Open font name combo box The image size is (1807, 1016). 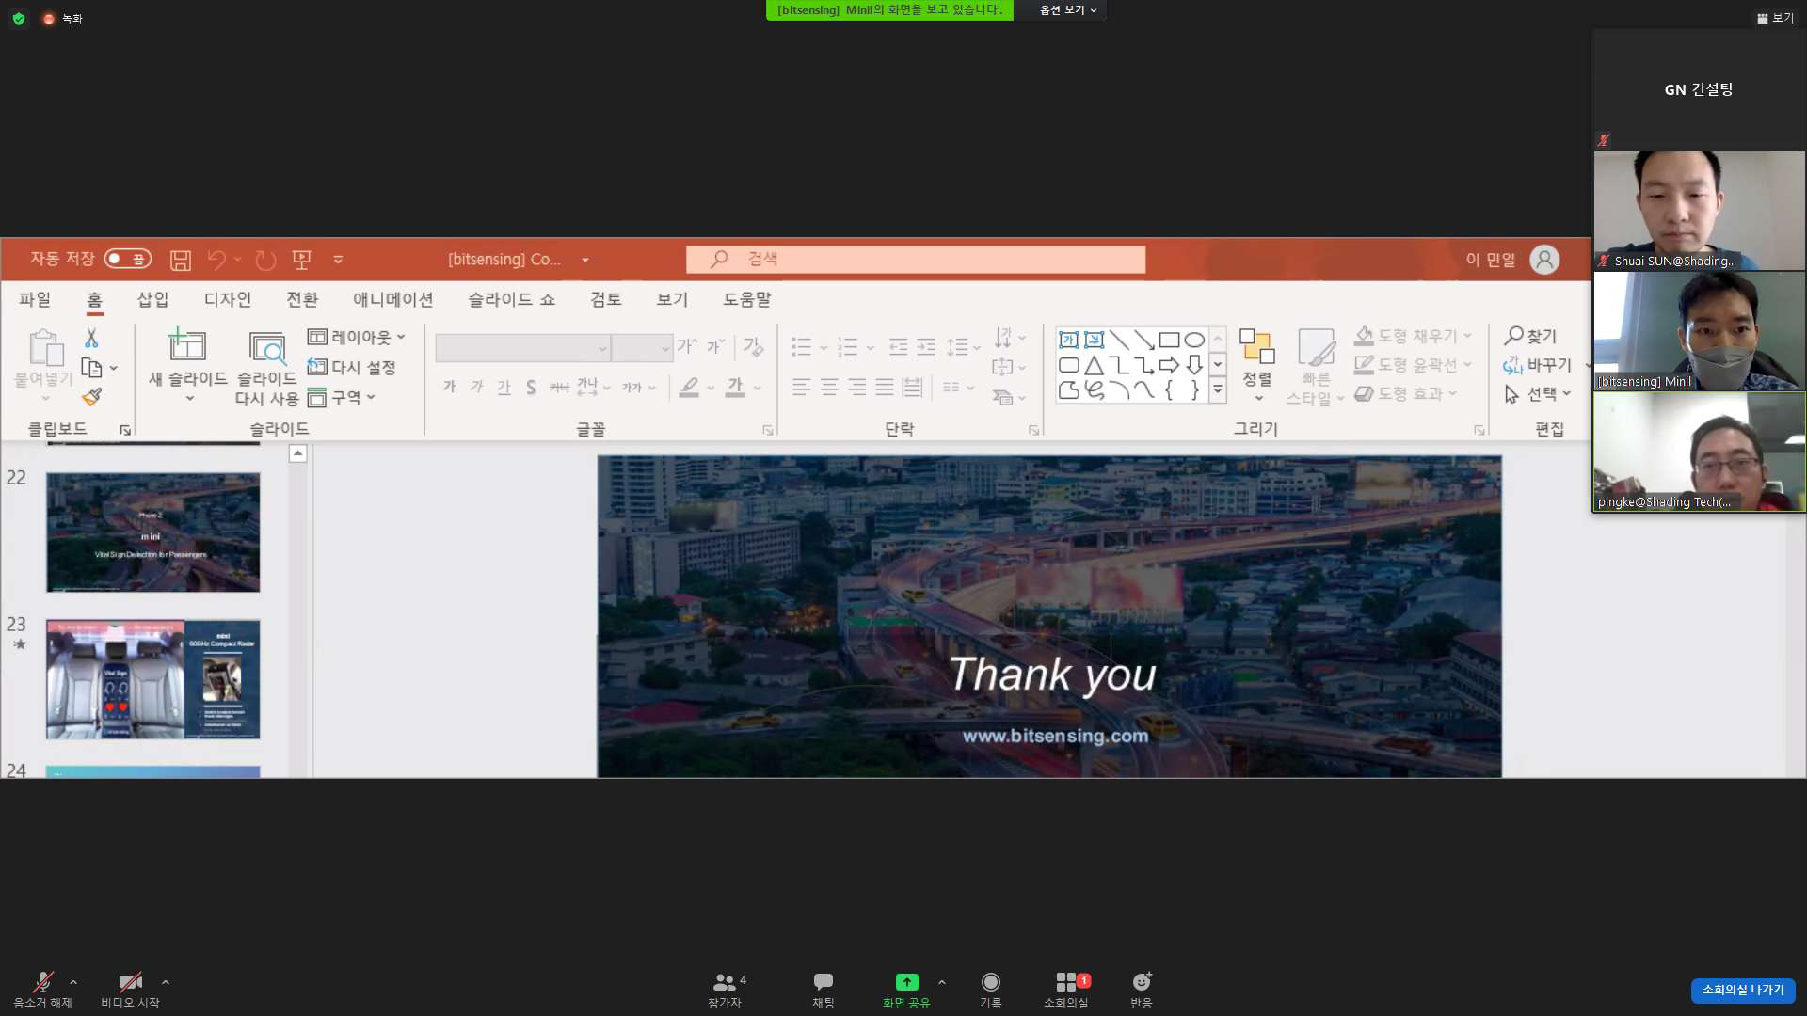[x=522, y=348]
